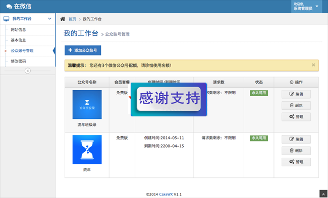Viewport: 328px width, 198px height.
Task: Open the CakeWX footer link
Action: pyautogui.click(x=166, y=194)
